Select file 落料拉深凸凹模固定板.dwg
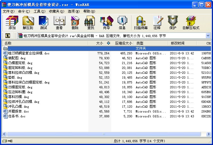 pos(29,82)
